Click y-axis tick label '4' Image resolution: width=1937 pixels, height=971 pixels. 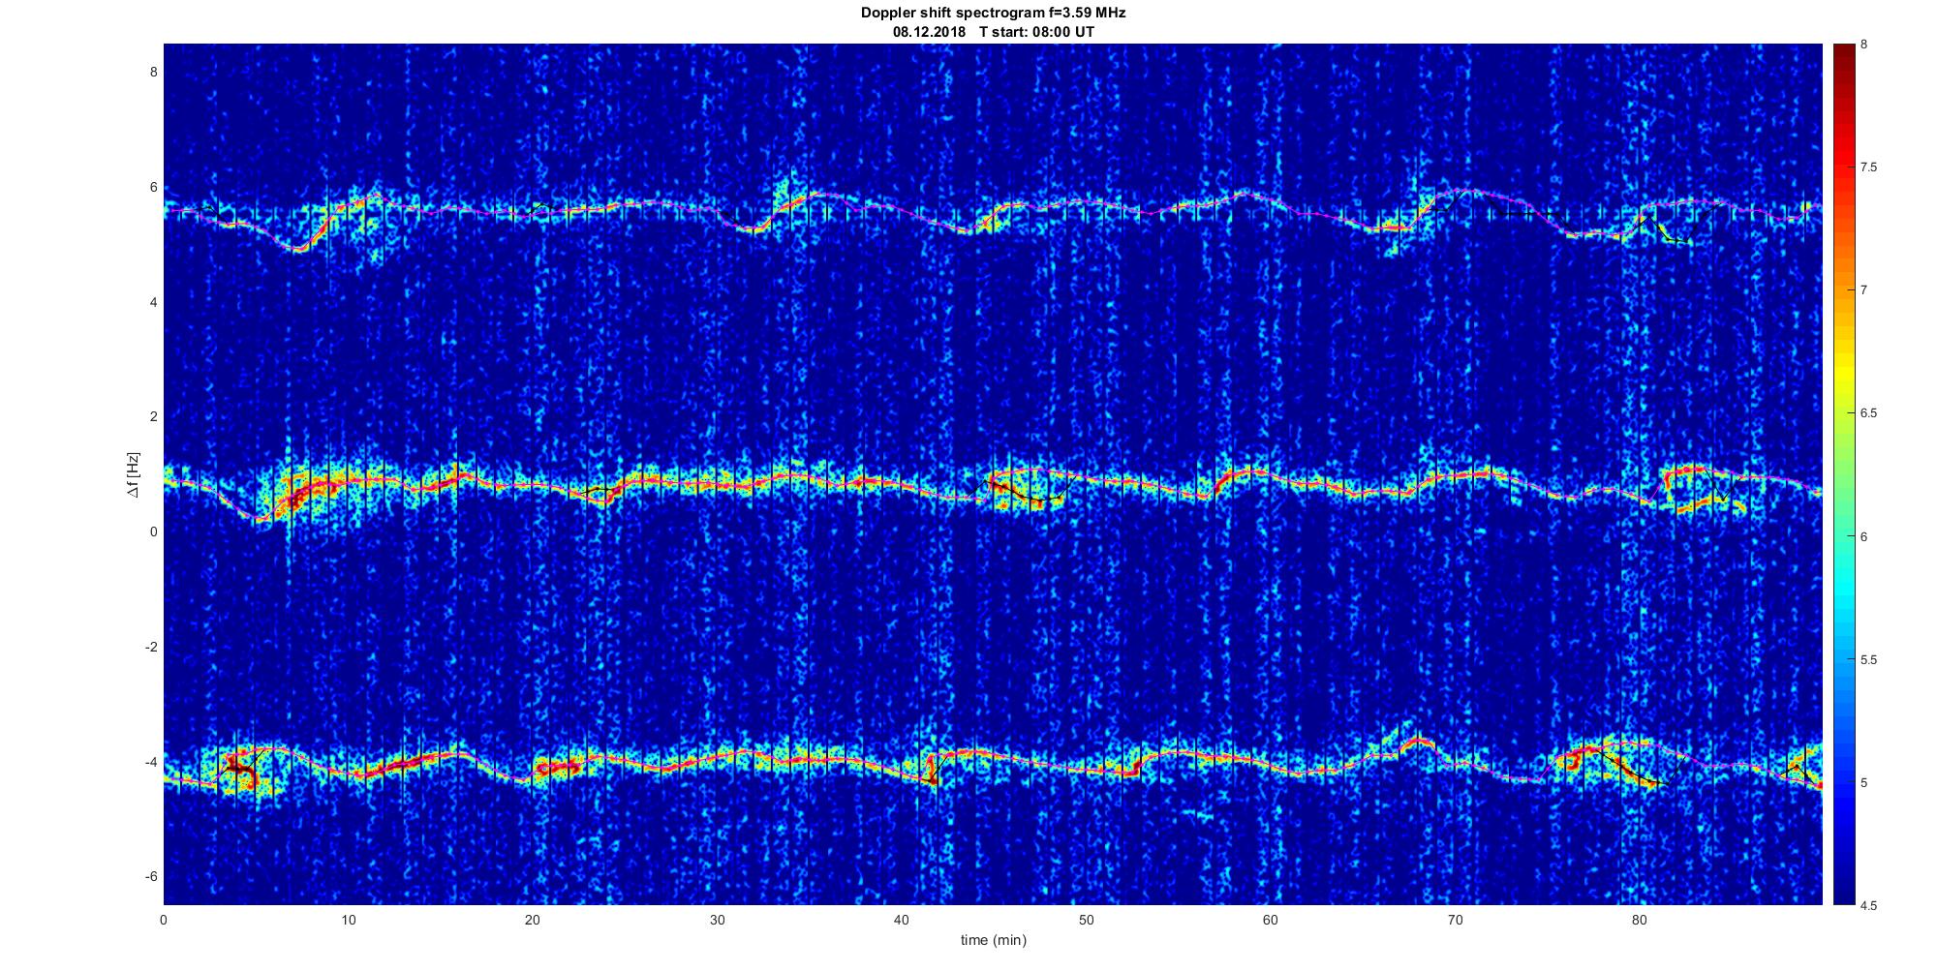[x=152, y=302]
